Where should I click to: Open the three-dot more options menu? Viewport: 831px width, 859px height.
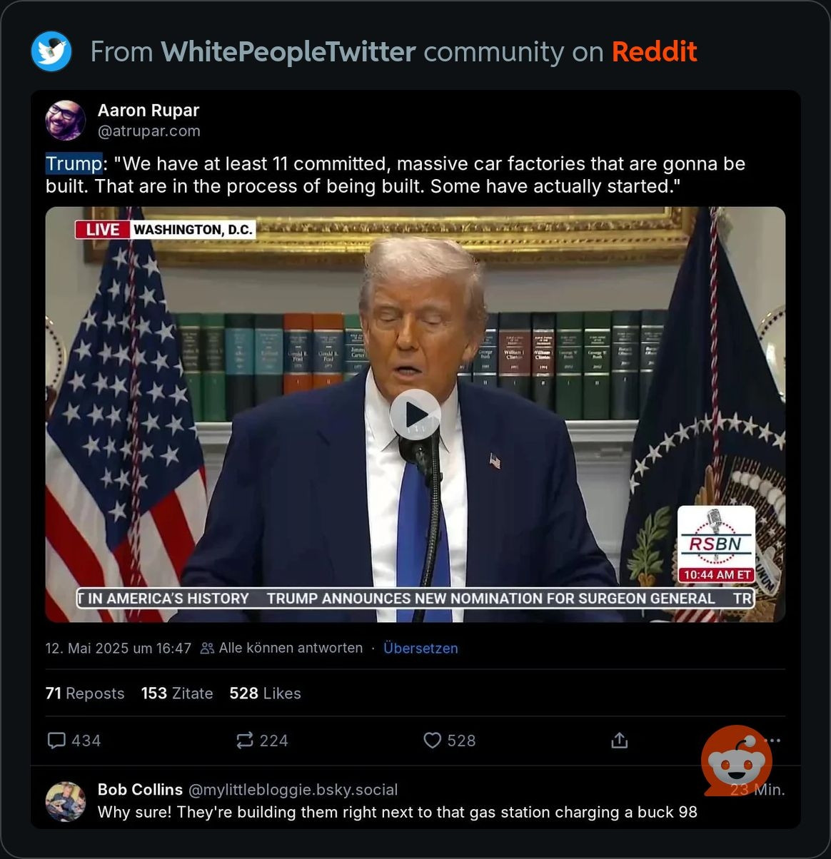(774, 741)
